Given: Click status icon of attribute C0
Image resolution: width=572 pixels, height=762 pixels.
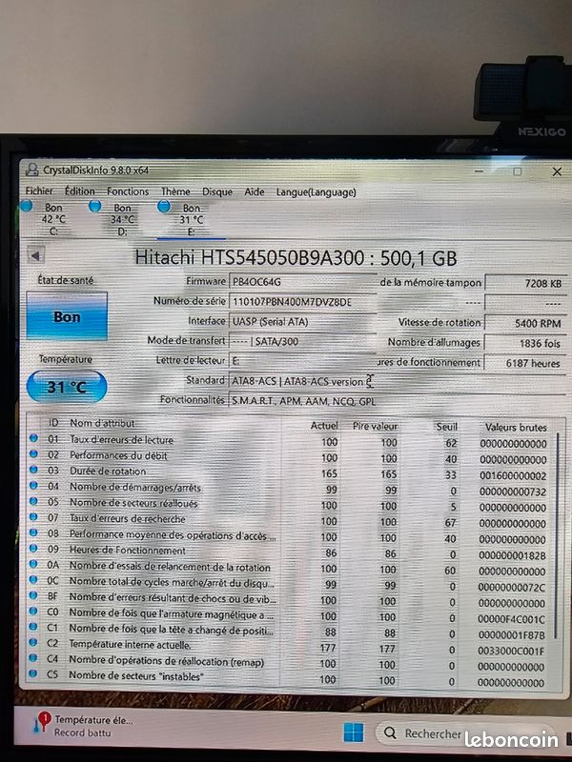Looking at the screenshot, I should [33, 611].
